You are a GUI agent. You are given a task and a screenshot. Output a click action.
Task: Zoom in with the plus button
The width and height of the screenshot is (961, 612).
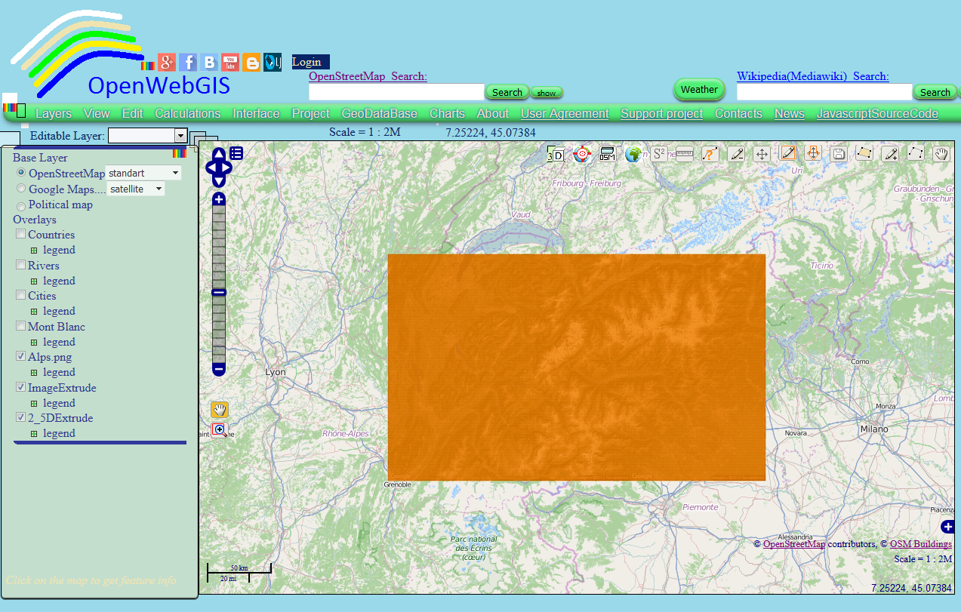pos(219,199)
